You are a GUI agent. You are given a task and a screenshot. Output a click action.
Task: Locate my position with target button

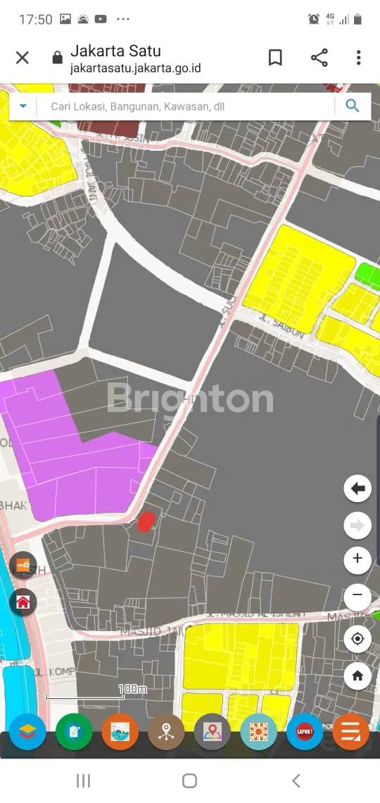357,639
